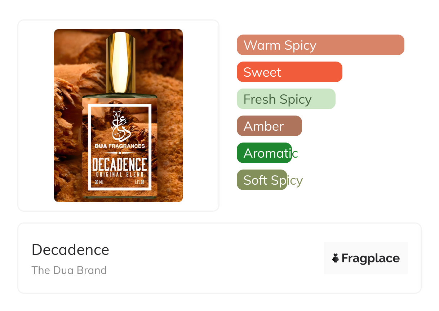Click the ORIGINAL BLEND text on the label
This screenshot has width=439, height=311.
(119, 175)
